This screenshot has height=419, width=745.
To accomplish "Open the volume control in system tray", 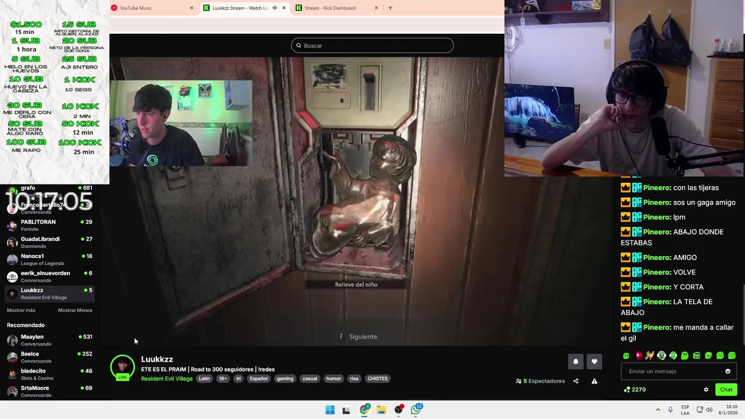I will coord(709,410).
